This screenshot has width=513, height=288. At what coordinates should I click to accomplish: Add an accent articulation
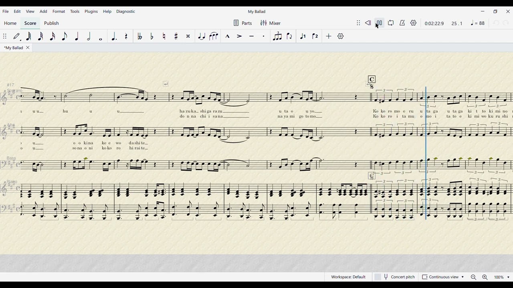(x=239, y=36)
